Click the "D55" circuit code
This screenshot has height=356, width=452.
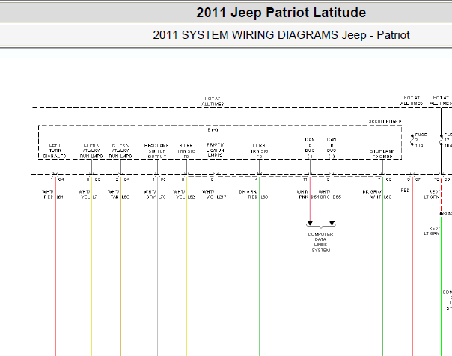pyautogui.click(x=337, y=197)
